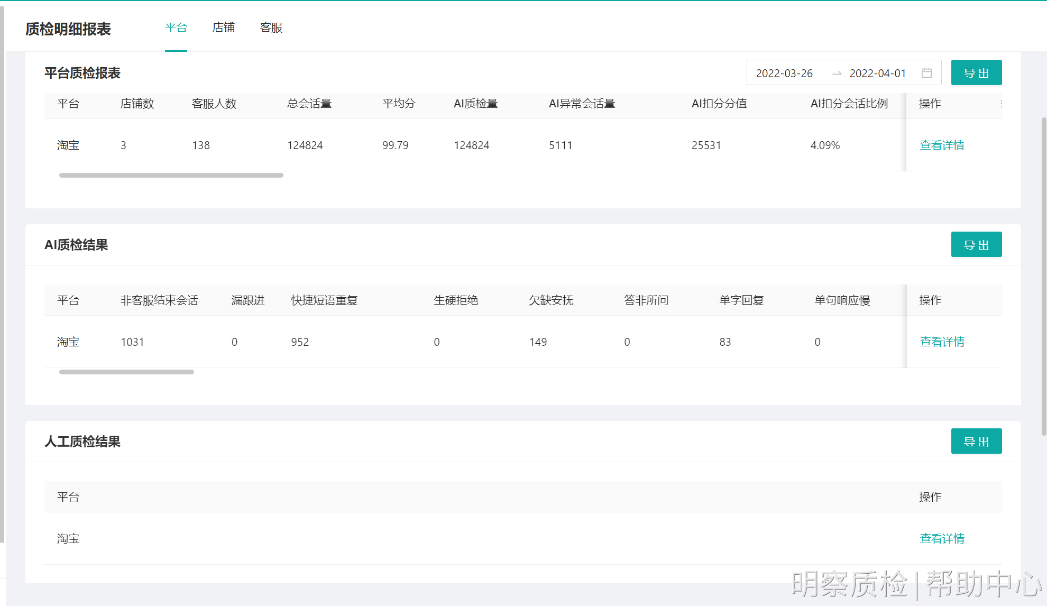Click the AI异常会话量 column header
The height and width of the screenshot is (606, 1047).
click(582, 104)
